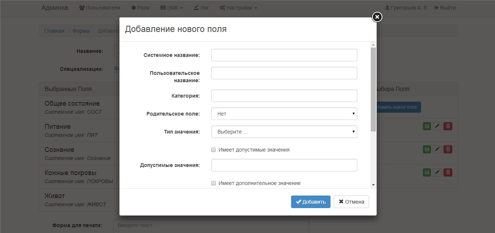The height and width of the screenshot is (233, 495).
Task: Navigate to Формы in the breadcrumb
Action: pos(81,31)
